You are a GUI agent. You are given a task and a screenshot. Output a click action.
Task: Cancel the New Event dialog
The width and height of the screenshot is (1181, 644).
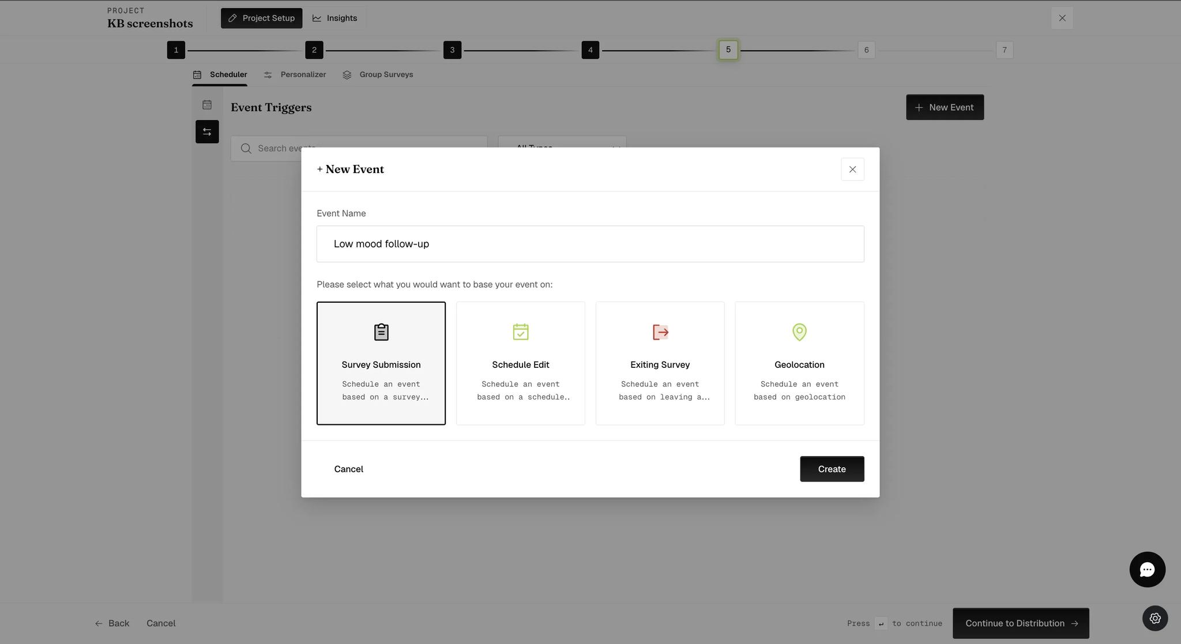pyautogui.click(x=348, y=469)
